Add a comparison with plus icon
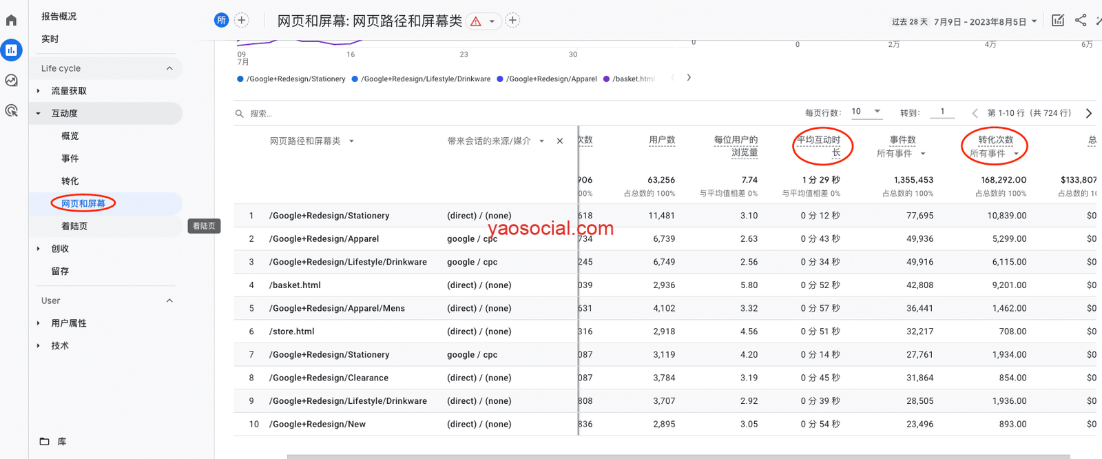Screen dimensions: 1102x459 pyautogui.click(x=242, y=21)
